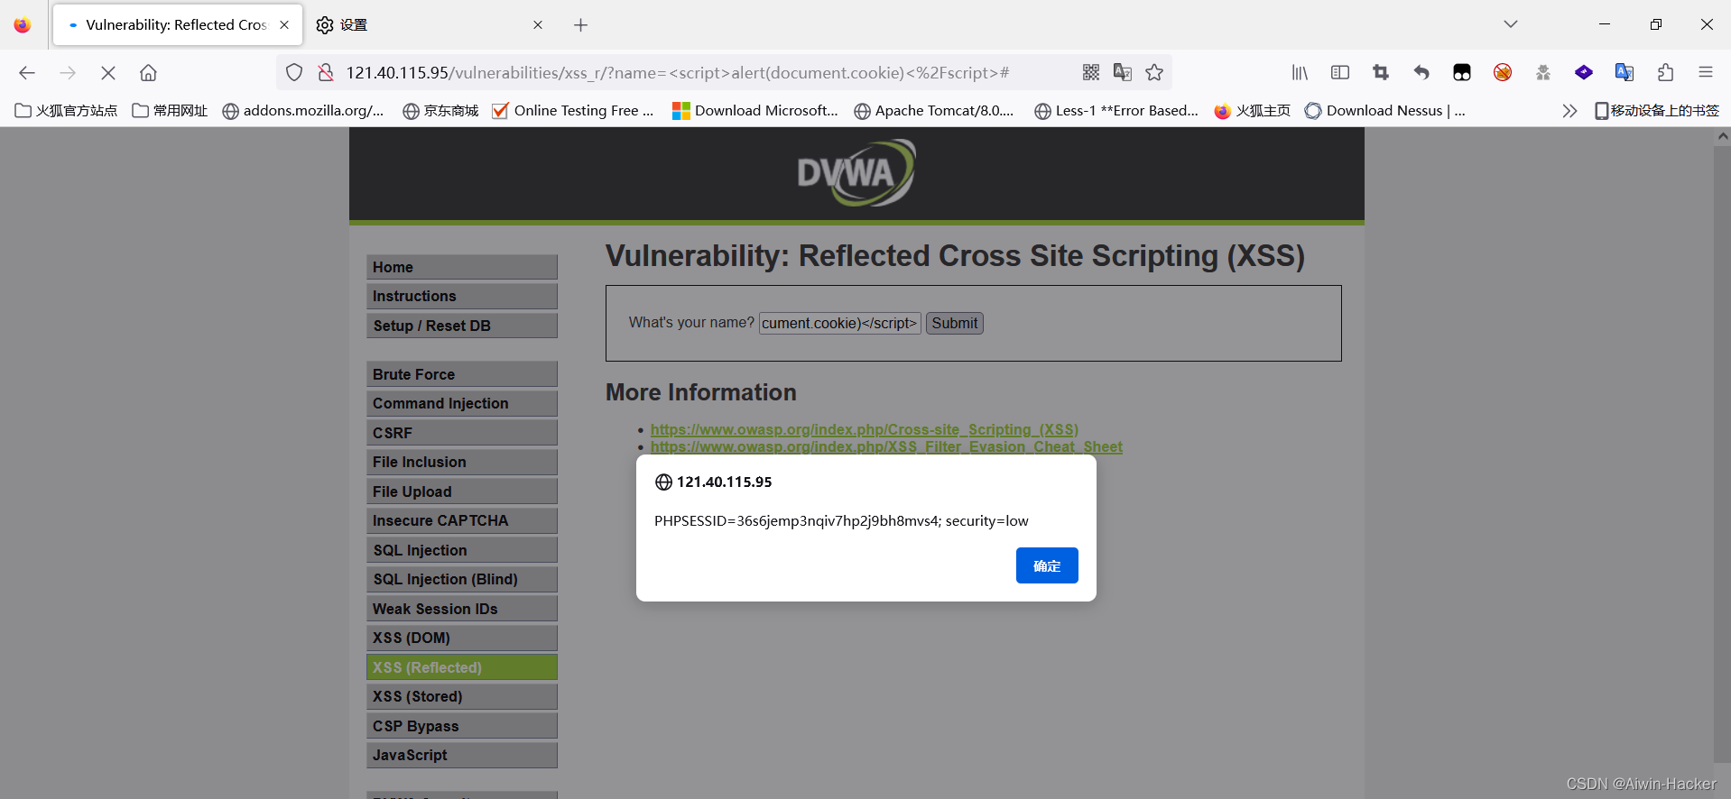
Task: Open the orange round extension icon
Action: point(1503,72)
